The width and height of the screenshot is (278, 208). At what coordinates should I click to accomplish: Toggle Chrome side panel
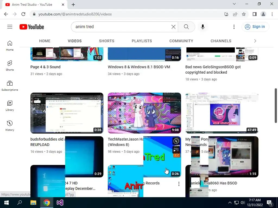point(255,14)
